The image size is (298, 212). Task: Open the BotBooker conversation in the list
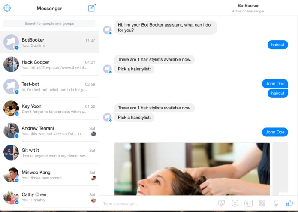[49, 42]
